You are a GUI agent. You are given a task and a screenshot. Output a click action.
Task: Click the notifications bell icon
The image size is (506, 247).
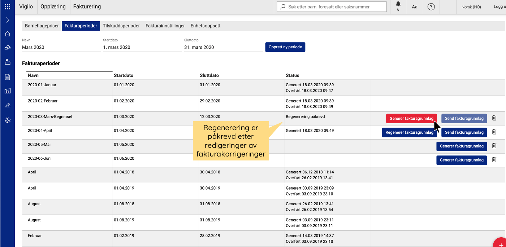tap(398, 5)
